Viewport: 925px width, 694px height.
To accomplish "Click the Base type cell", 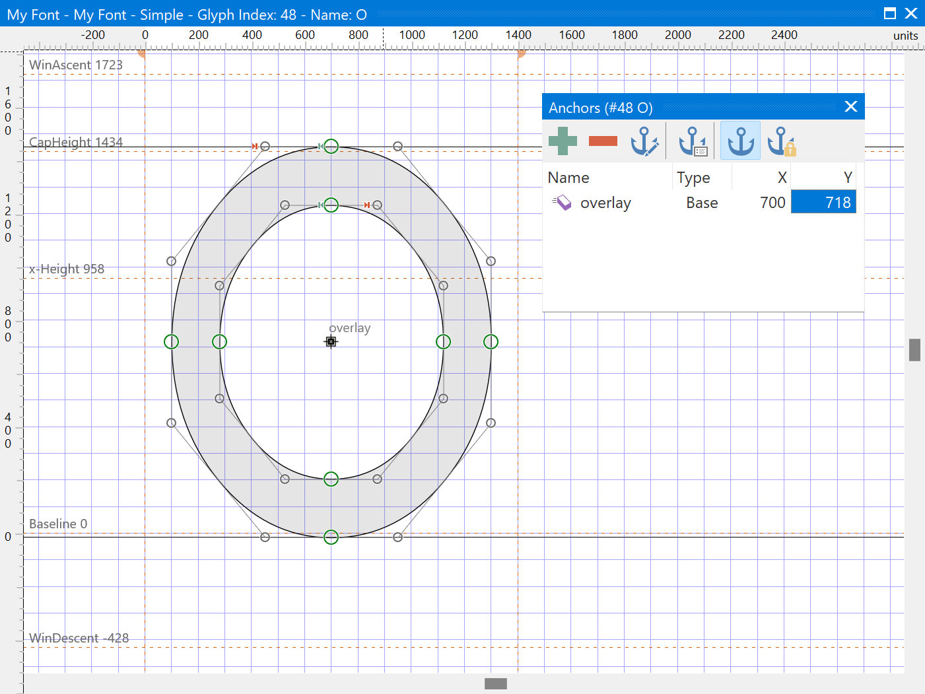I will (x=702, y=203).
